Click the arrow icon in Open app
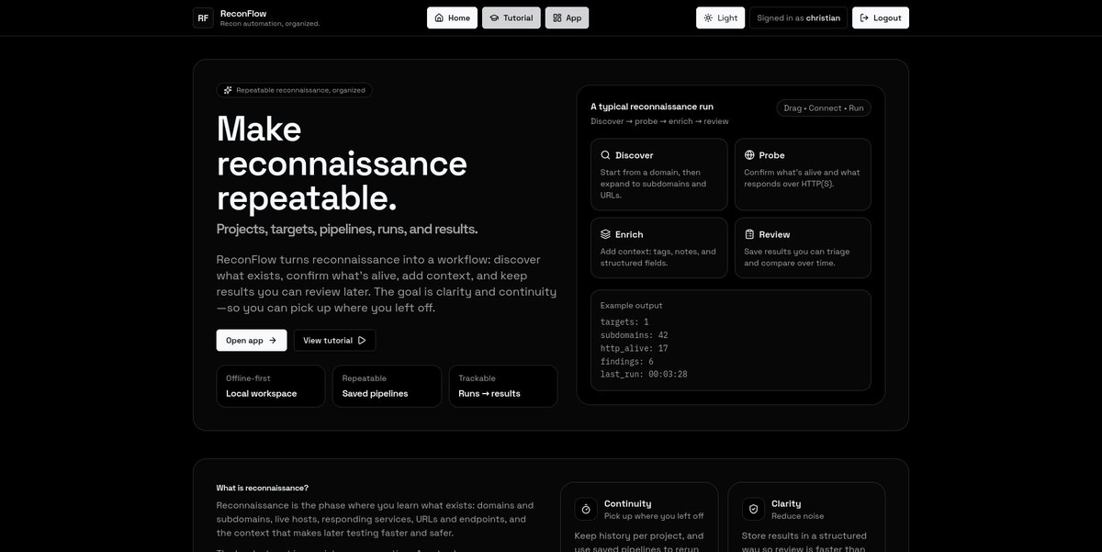The image size is (1102, 552). [x=272, y=341]
